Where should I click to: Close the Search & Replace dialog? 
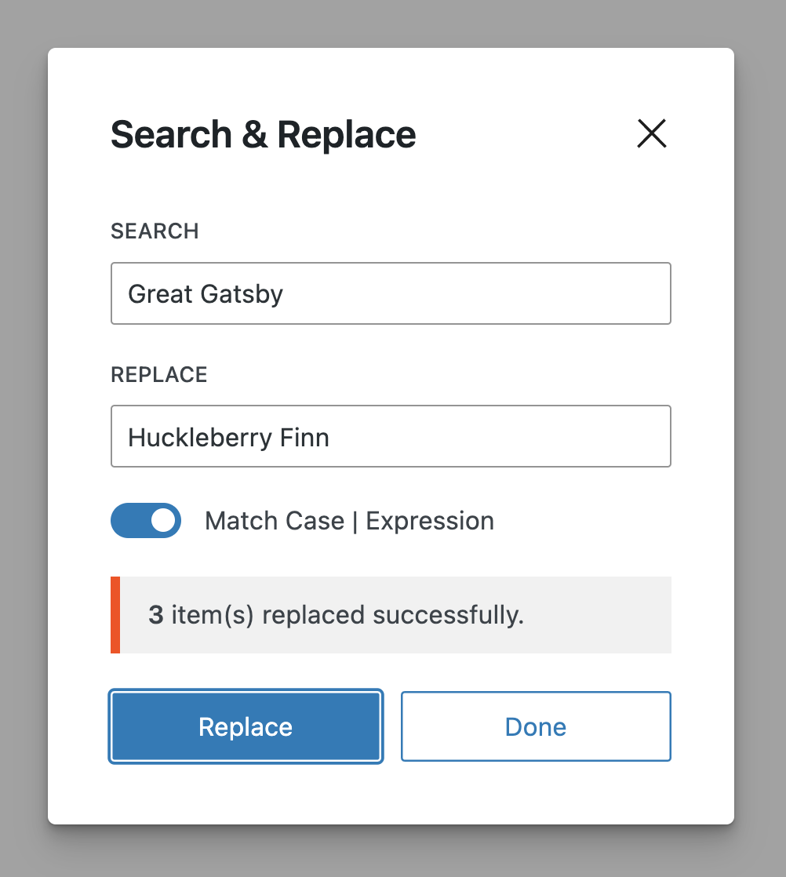652,133
